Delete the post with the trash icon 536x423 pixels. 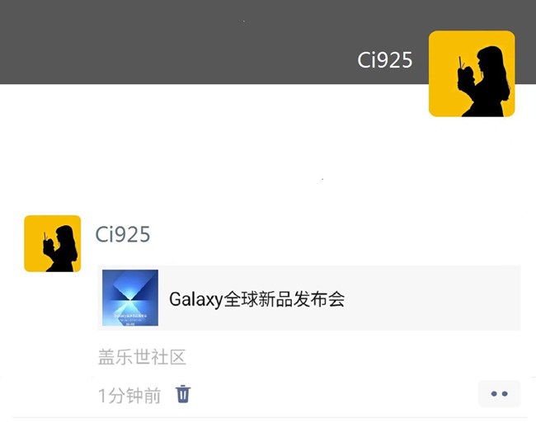point(183,394)
